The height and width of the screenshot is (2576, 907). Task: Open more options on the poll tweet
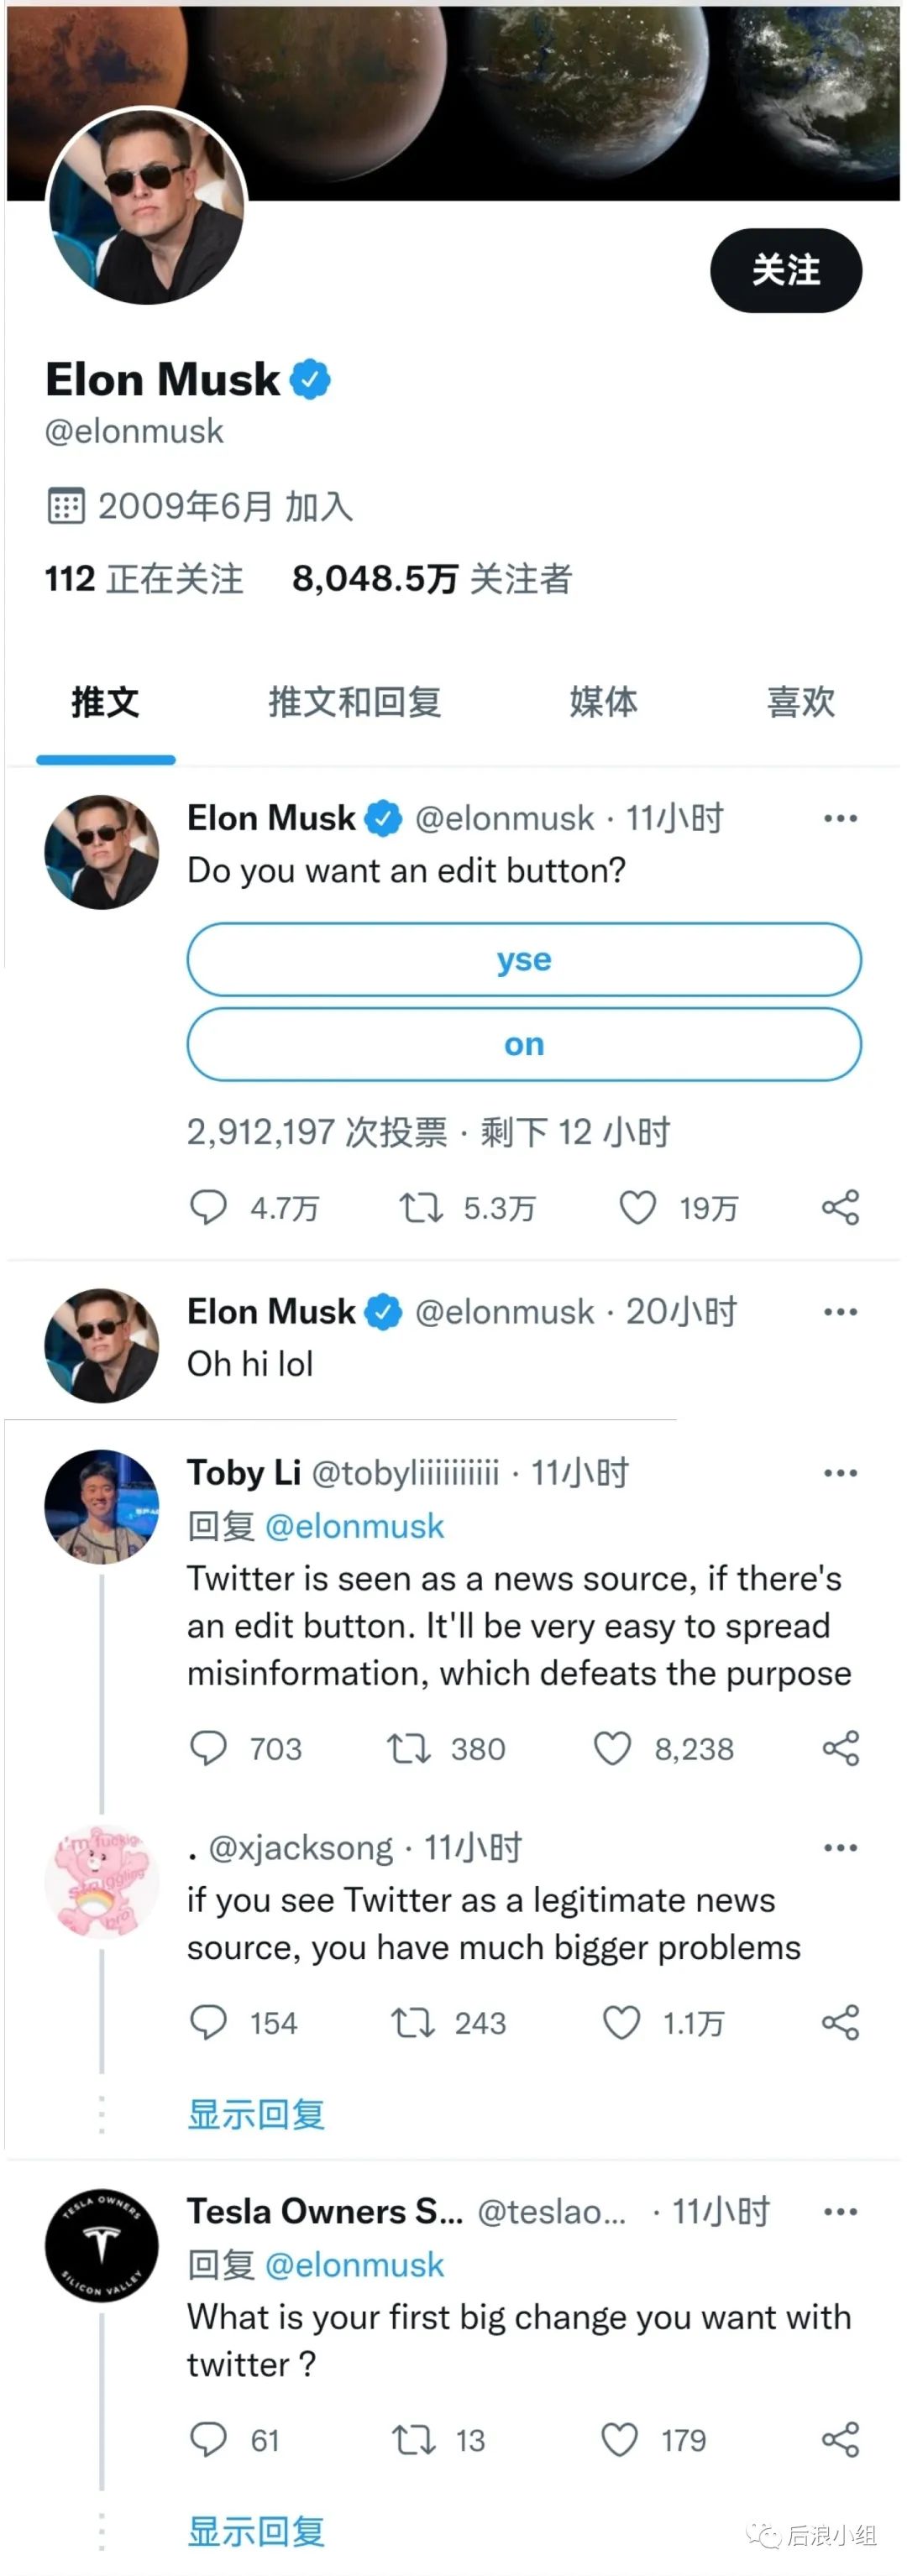point(840,818)
